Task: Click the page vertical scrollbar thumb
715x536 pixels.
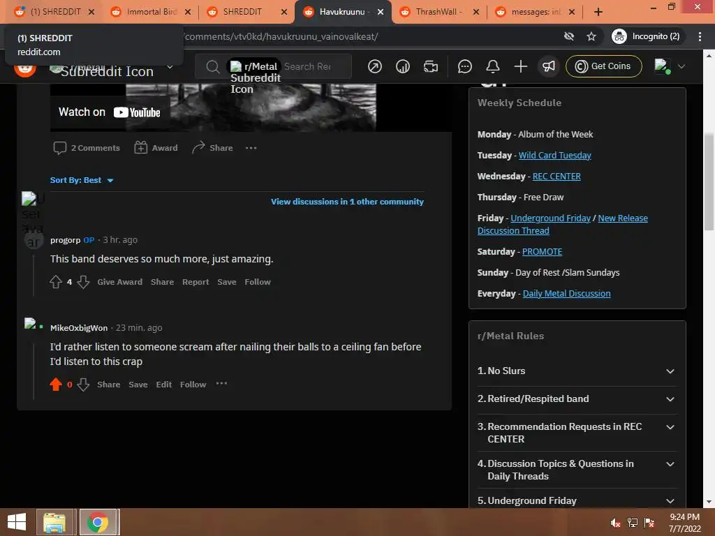Action: [709, 181]
